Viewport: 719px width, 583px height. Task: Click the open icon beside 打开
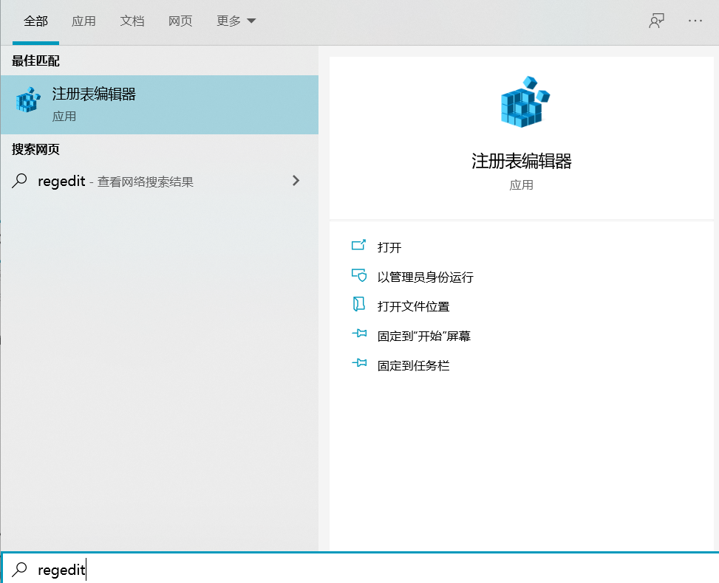360,247
